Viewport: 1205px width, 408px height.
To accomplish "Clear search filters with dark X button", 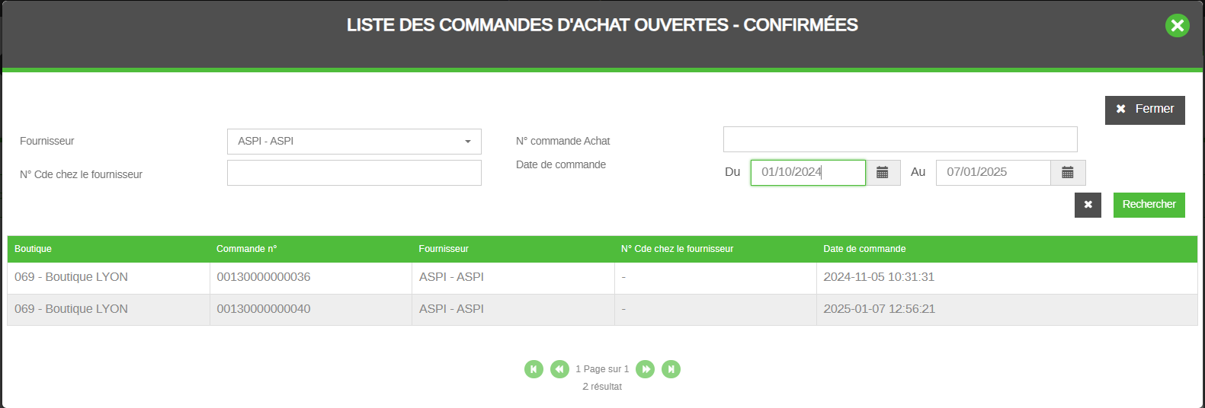I will point(1088,205).
